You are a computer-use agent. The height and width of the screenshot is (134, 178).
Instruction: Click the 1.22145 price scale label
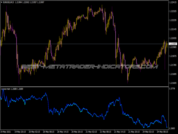pos(173,29)
